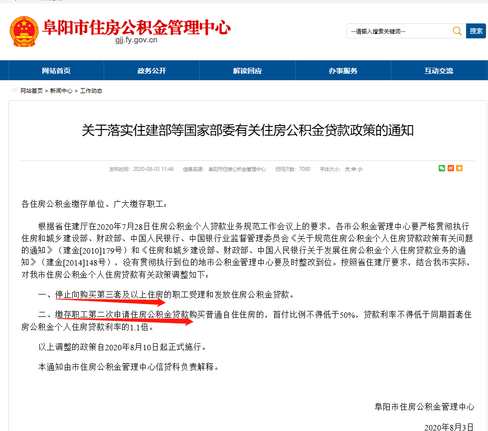Click the blue 搜索 button
Image resolution: width=488 pixels, height=431 pixels.
pos(476,31)
